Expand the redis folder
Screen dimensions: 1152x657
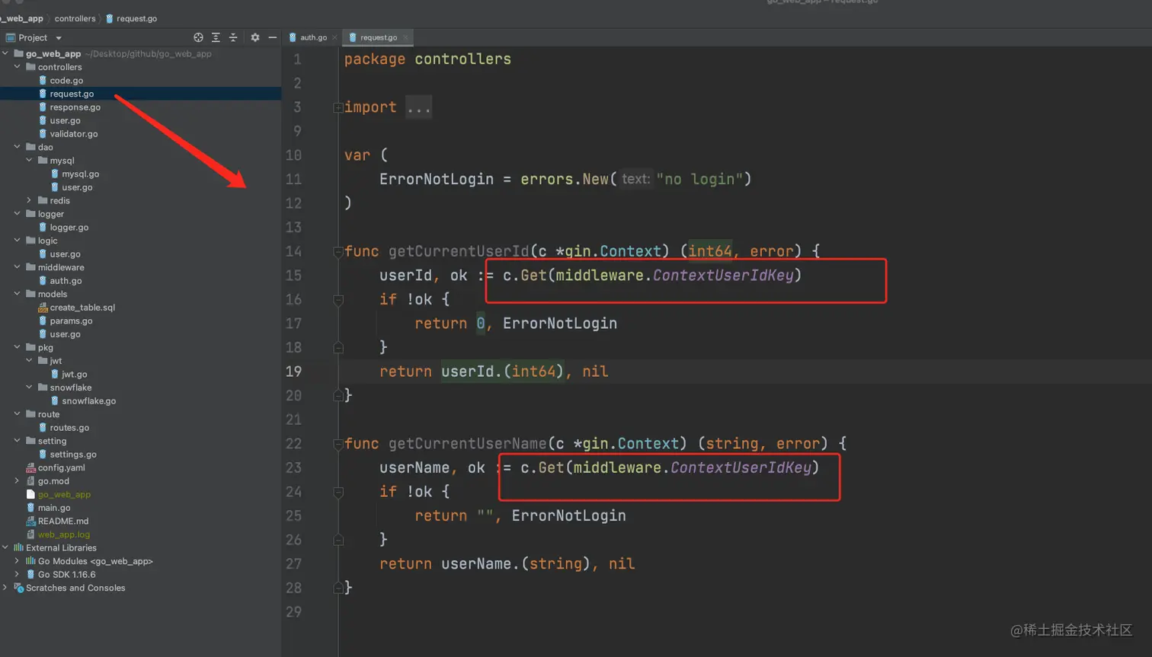coord(30,200)
